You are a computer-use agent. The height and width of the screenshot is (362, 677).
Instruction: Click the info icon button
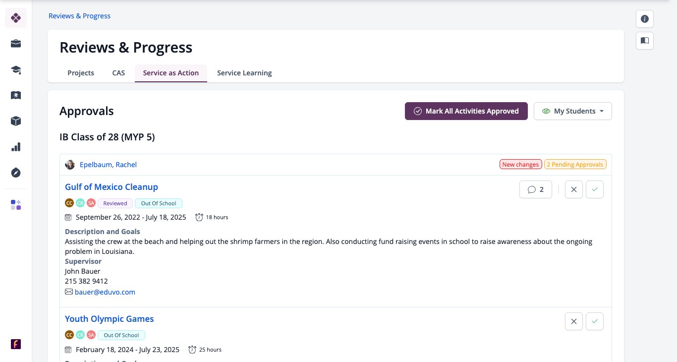[x=645, y=19]
